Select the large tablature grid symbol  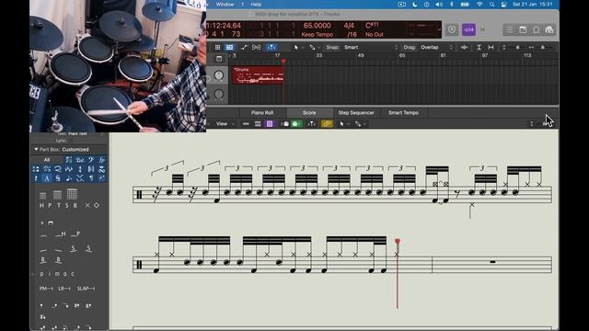[x=72, y=194]
